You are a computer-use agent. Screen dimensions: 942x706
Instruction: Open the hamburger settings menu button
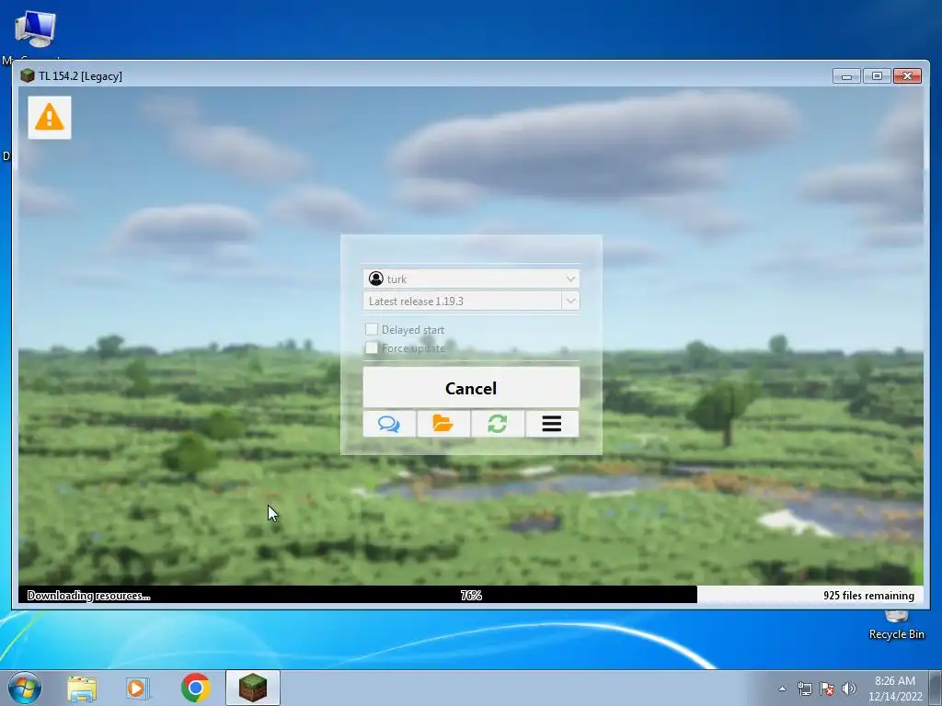[x=552, y=424]
